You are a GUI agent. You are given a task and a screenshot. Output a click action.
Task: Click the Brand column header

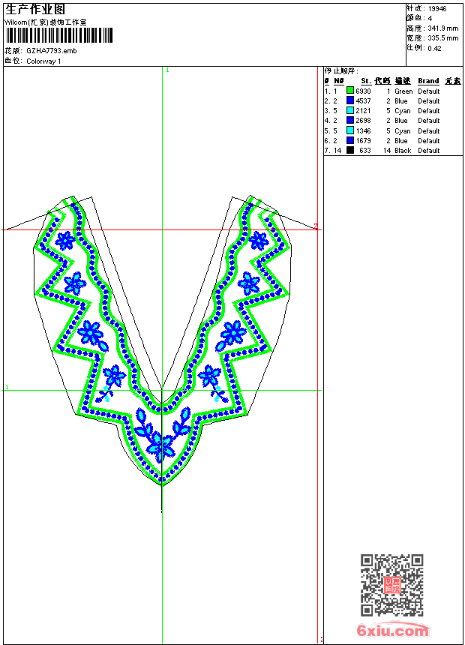pyautogui.click(x=428, y=81)
